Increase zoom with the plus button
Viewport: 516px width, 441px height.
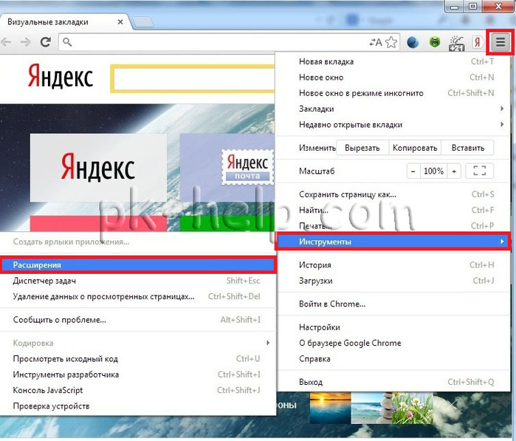click(x=454, y=171)
